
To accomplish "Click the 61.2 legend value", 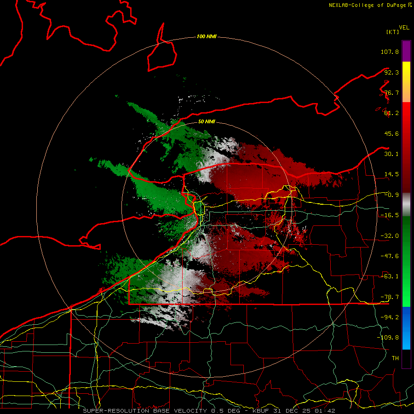I will pyautogui.click(x=391, y=113).
